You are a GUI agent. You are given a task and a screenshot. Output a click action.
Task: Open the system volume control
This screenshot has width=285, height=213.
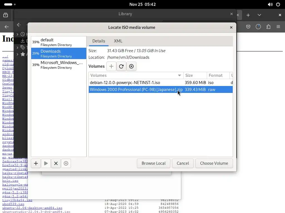[270, 4]
